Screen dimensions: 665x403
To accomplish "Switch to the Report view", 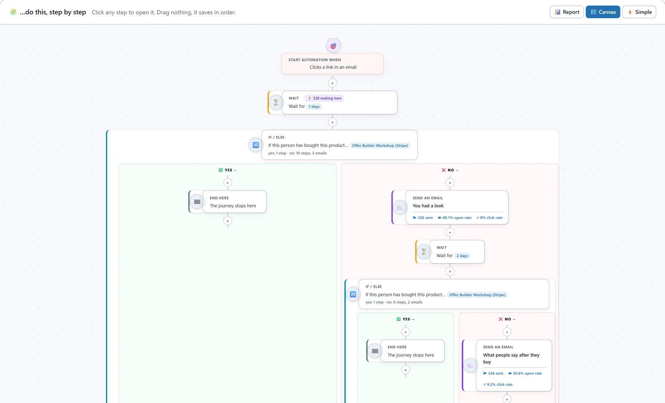I will [x=567, y=12].
